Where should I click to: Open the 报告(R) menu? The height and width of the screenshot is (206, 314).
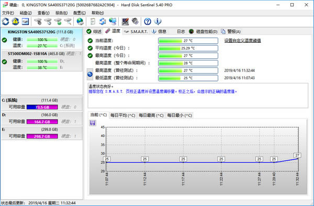(x=61, y=13)
